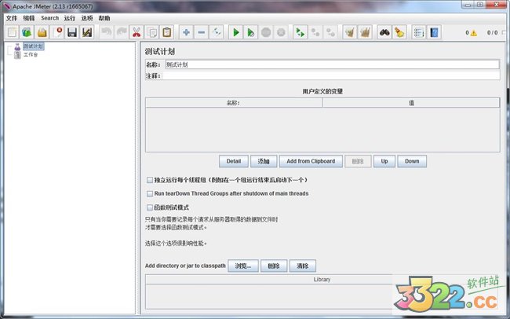The image size is (510, 319).
Task: Click the 添加 variable button
Action: tap(264, 161)
